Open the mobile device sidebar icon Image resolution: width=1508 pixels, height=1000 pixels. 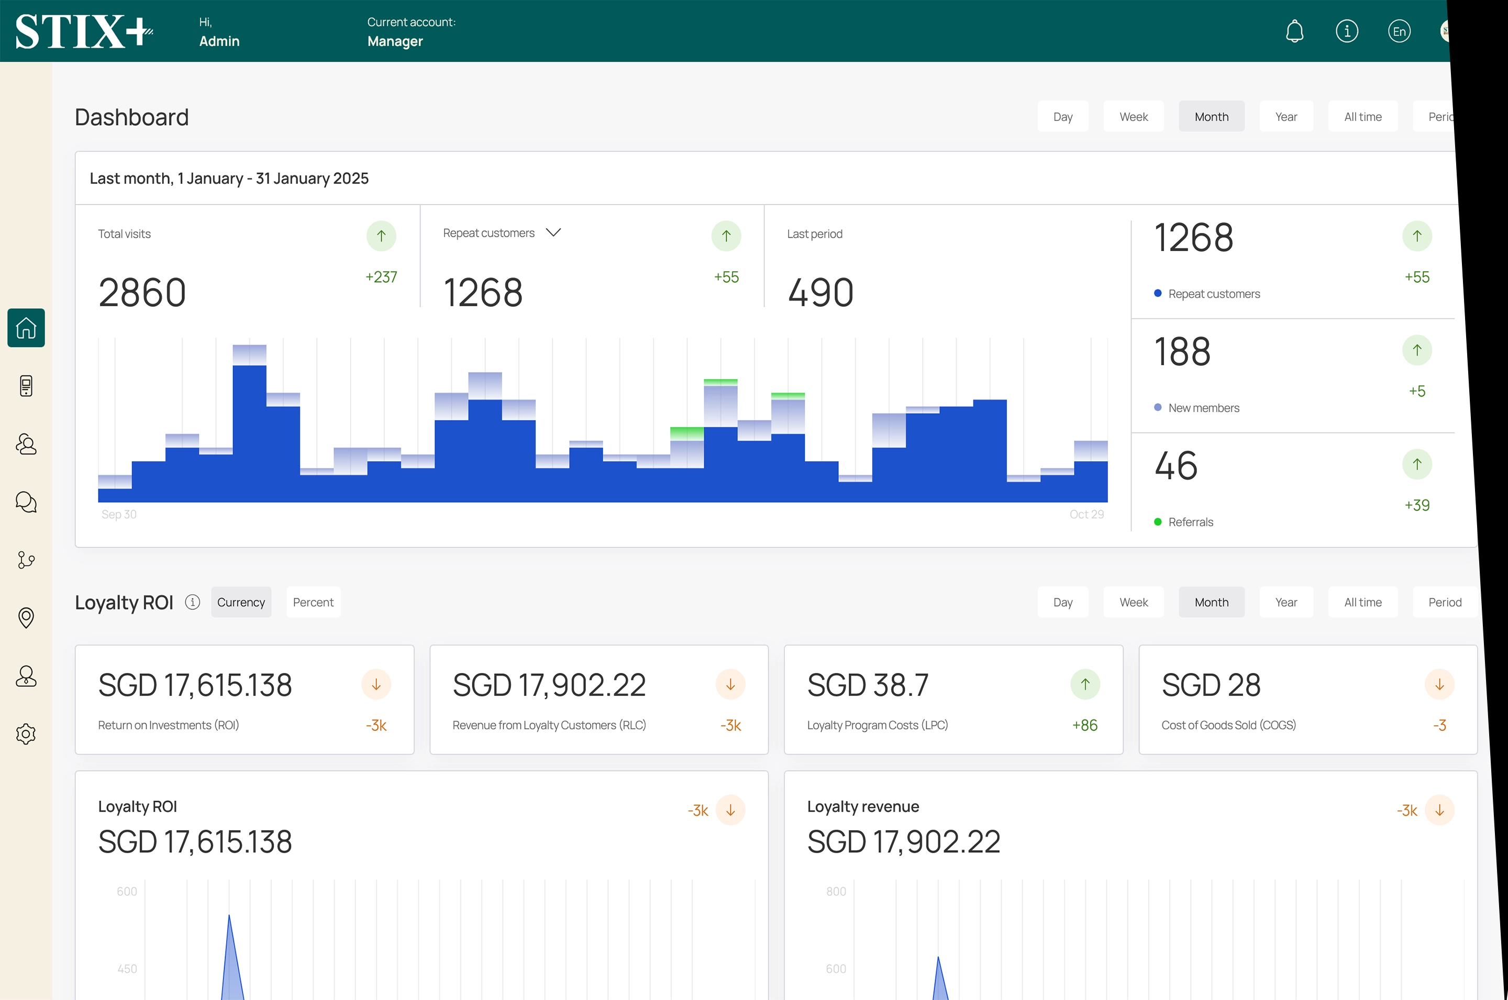pos(26,386)
